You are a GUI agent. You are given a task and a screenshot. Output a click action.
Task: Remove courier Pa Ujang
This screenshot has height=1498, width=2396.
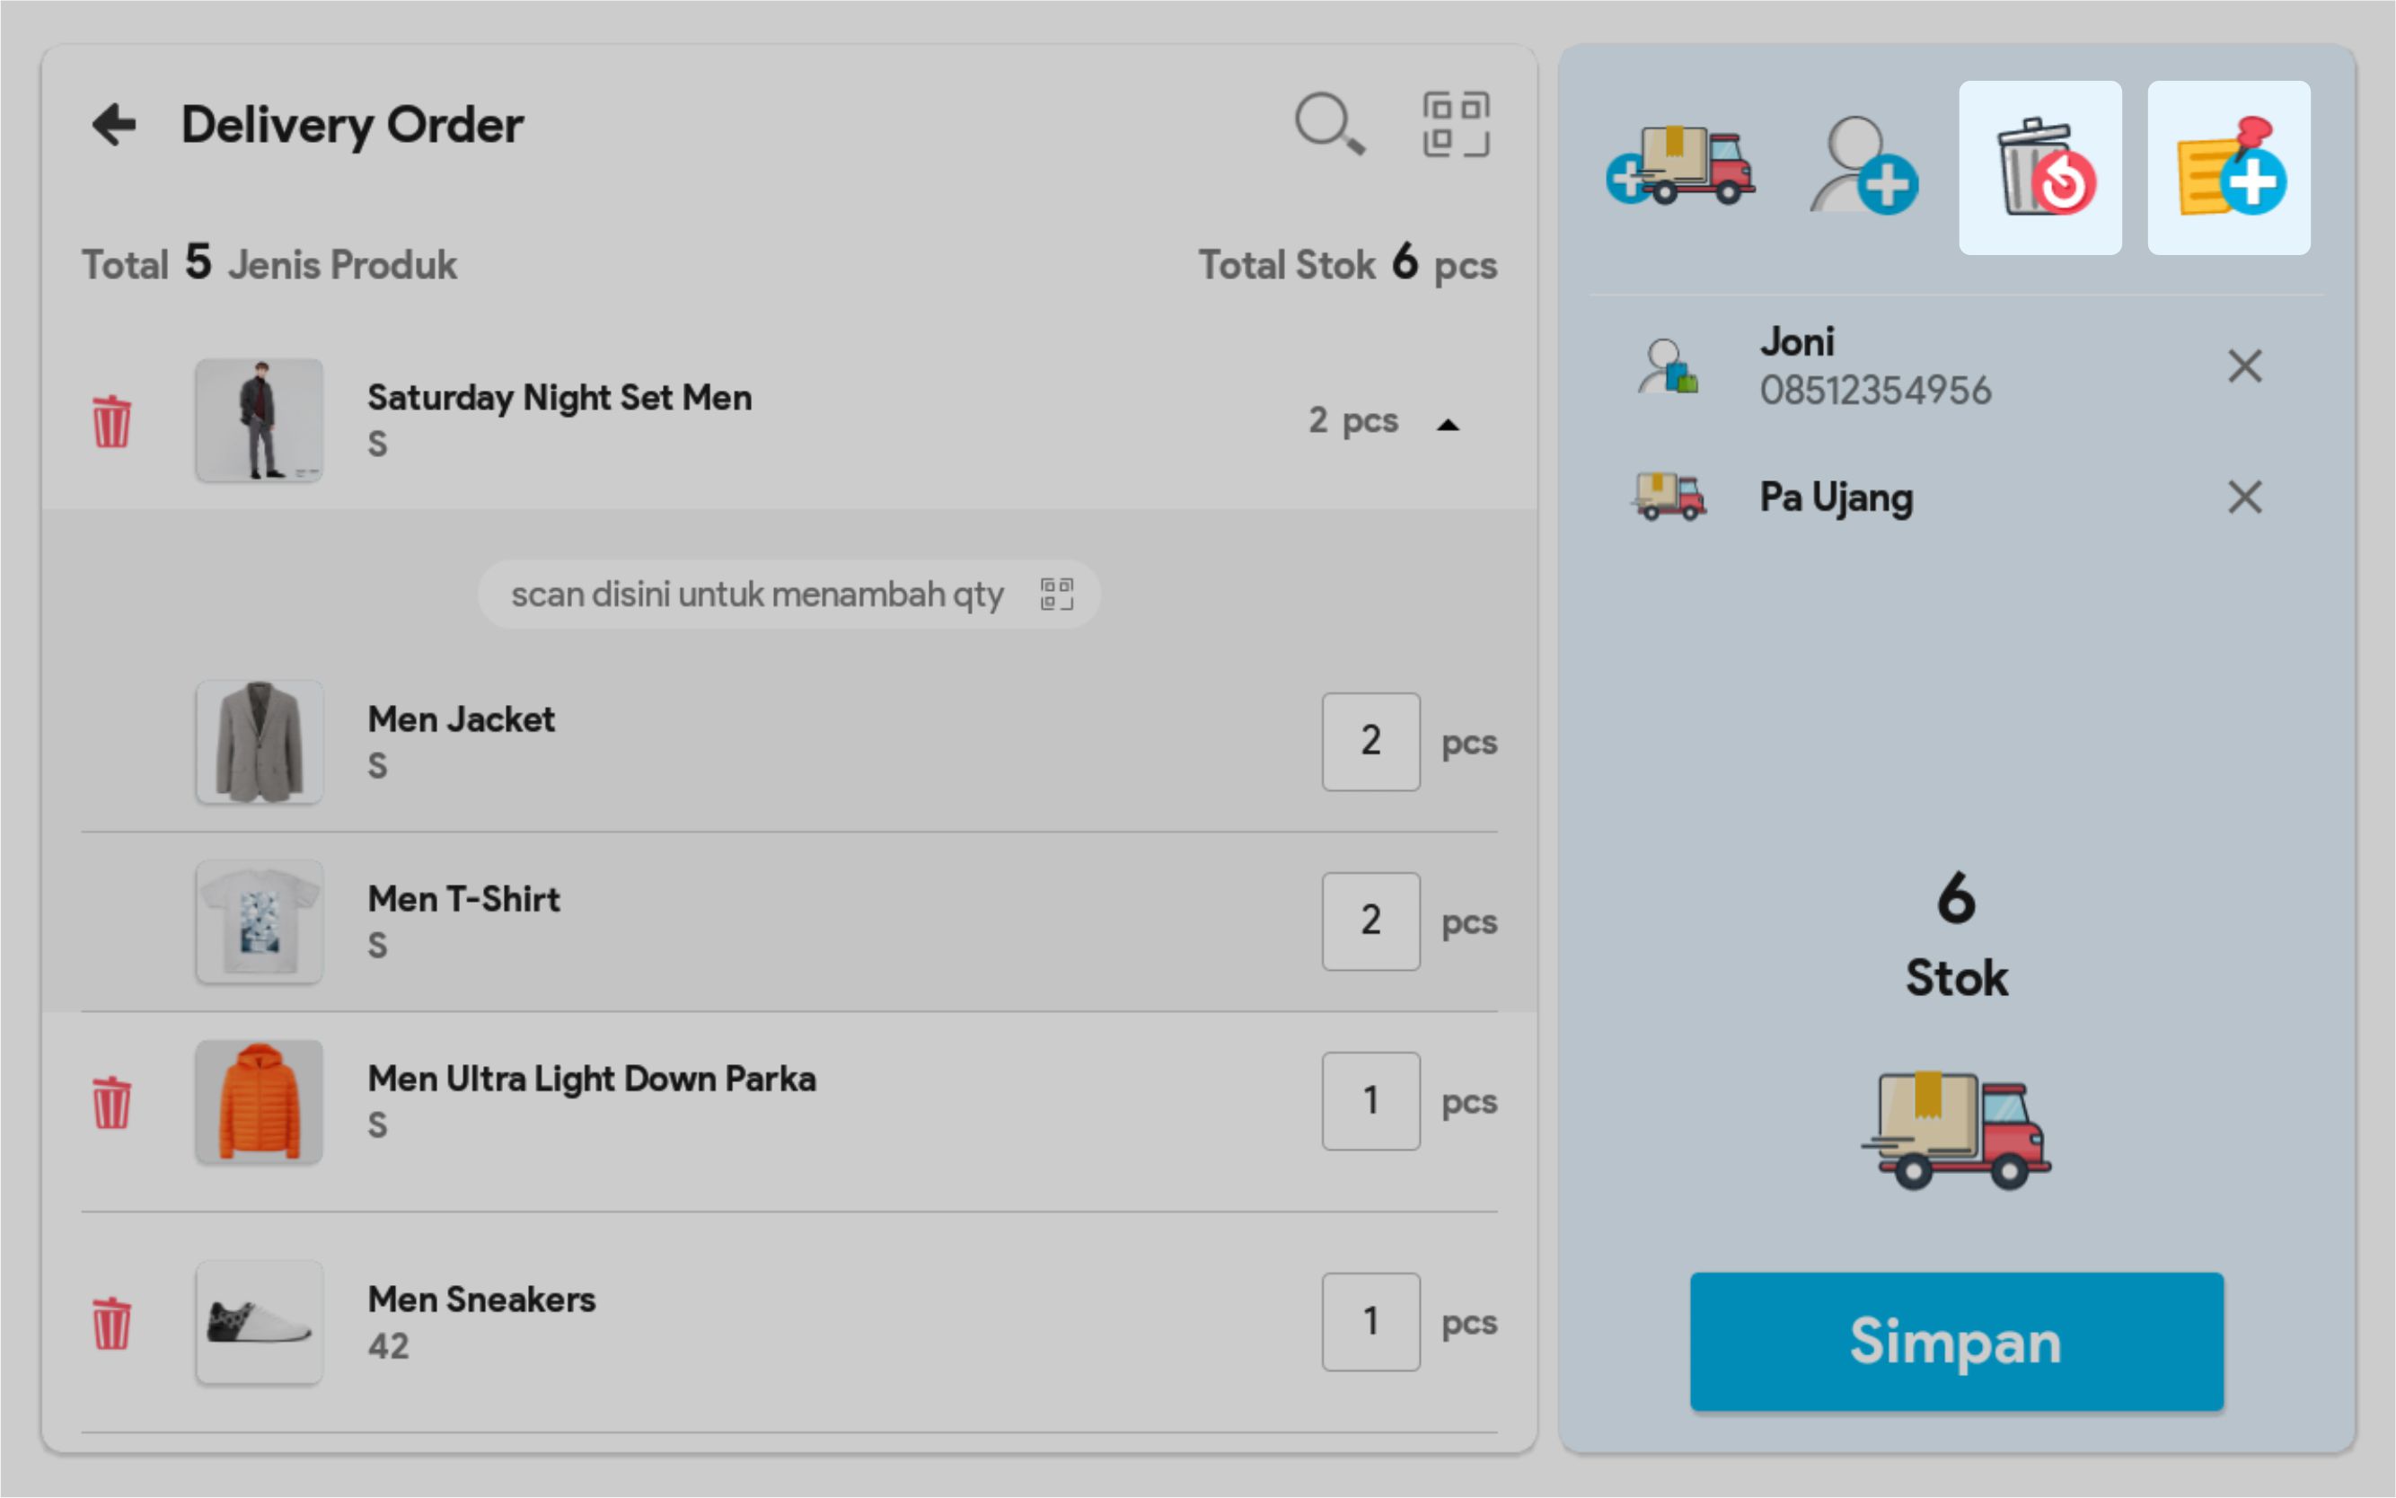(2243, 497)
